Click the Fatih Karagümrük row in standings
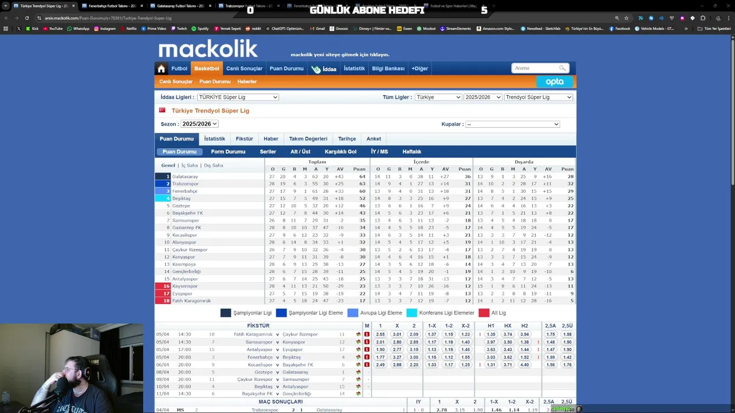The image size is (735, 413). point(365,301)
